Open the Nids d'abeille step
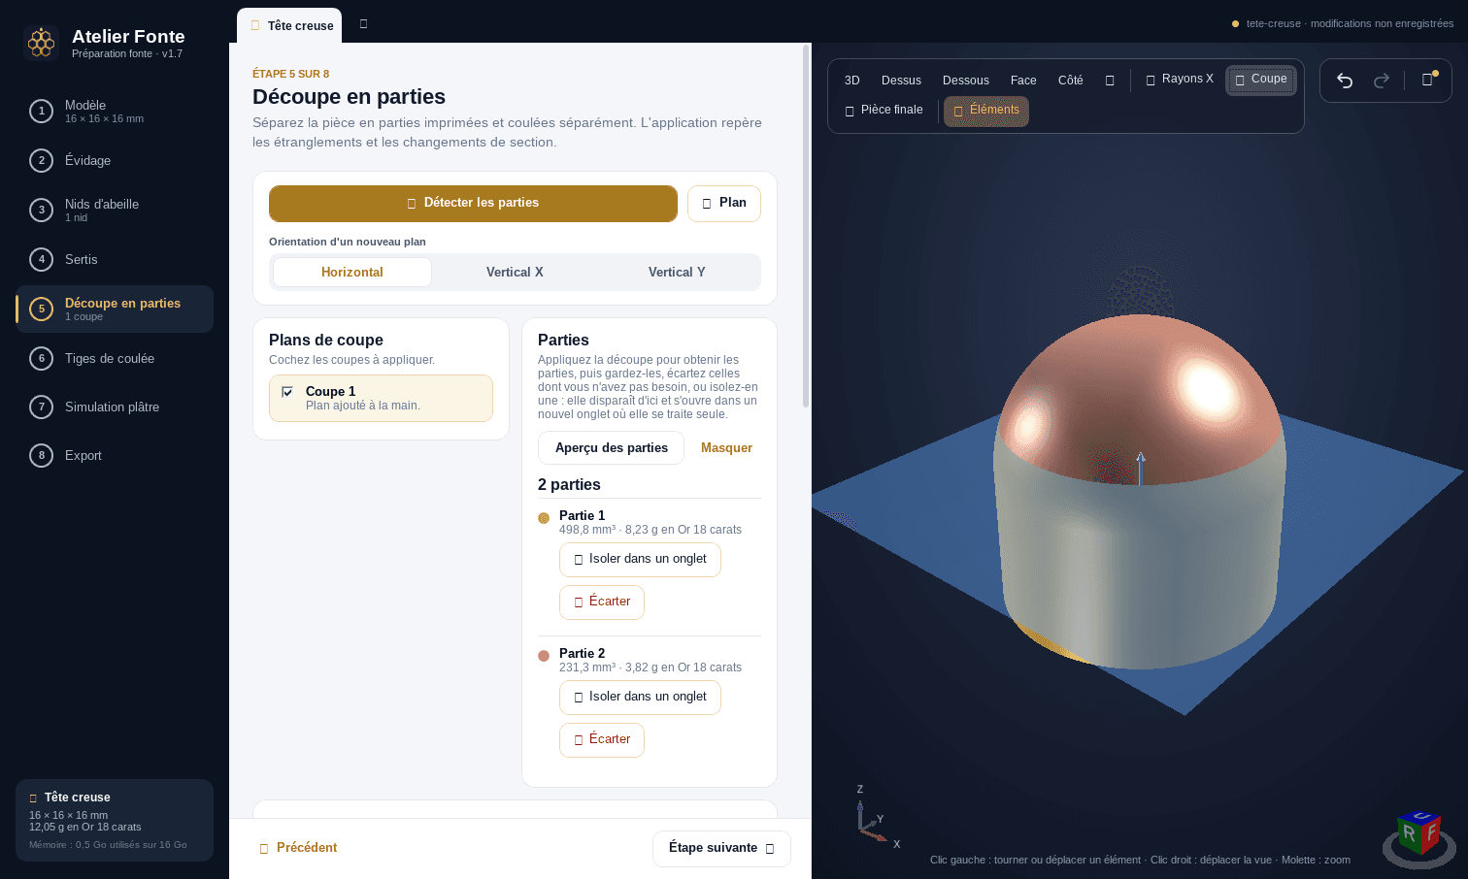The width and height of the screenshot is (1468, 879). pyautogui.click(x=115, y=210)
